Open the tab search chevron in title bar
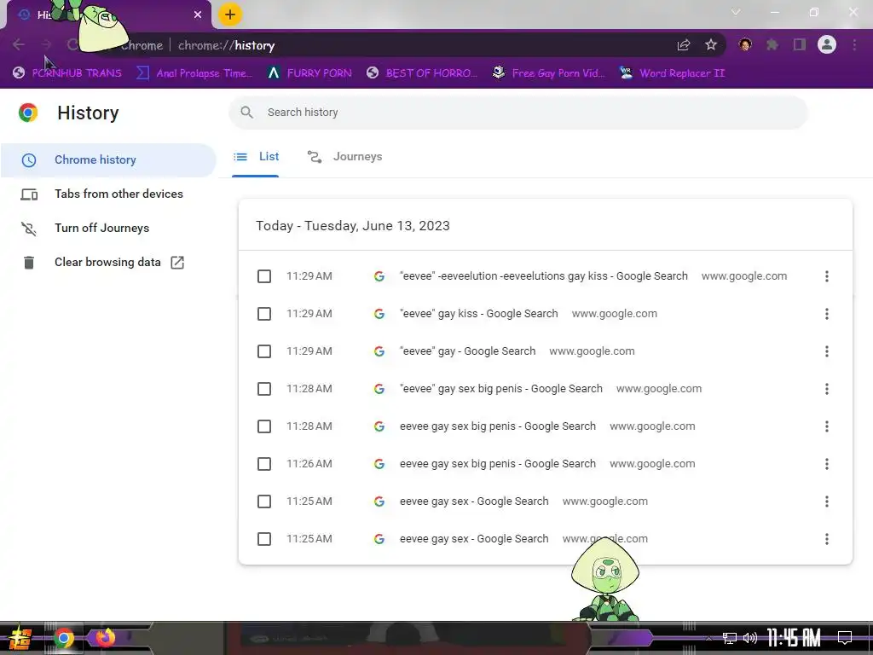 coord(736,12)
